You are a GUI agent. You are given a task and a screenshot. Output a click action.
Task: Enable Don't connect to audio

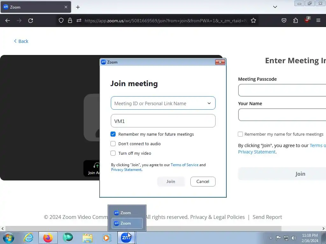coord(113,144)
